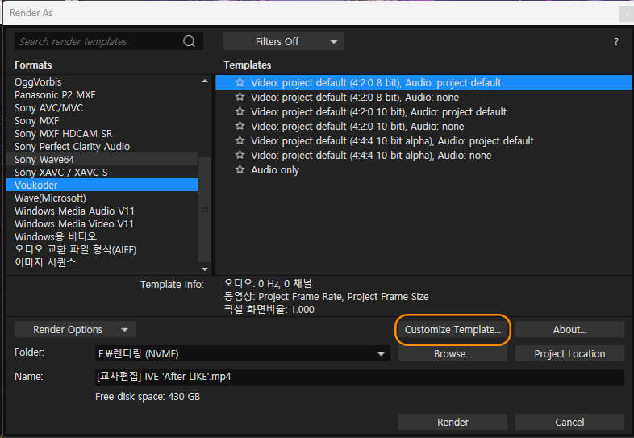Choose the Sony MXF format
Screen dimensions: 634x438
click(x=102, y=121)
